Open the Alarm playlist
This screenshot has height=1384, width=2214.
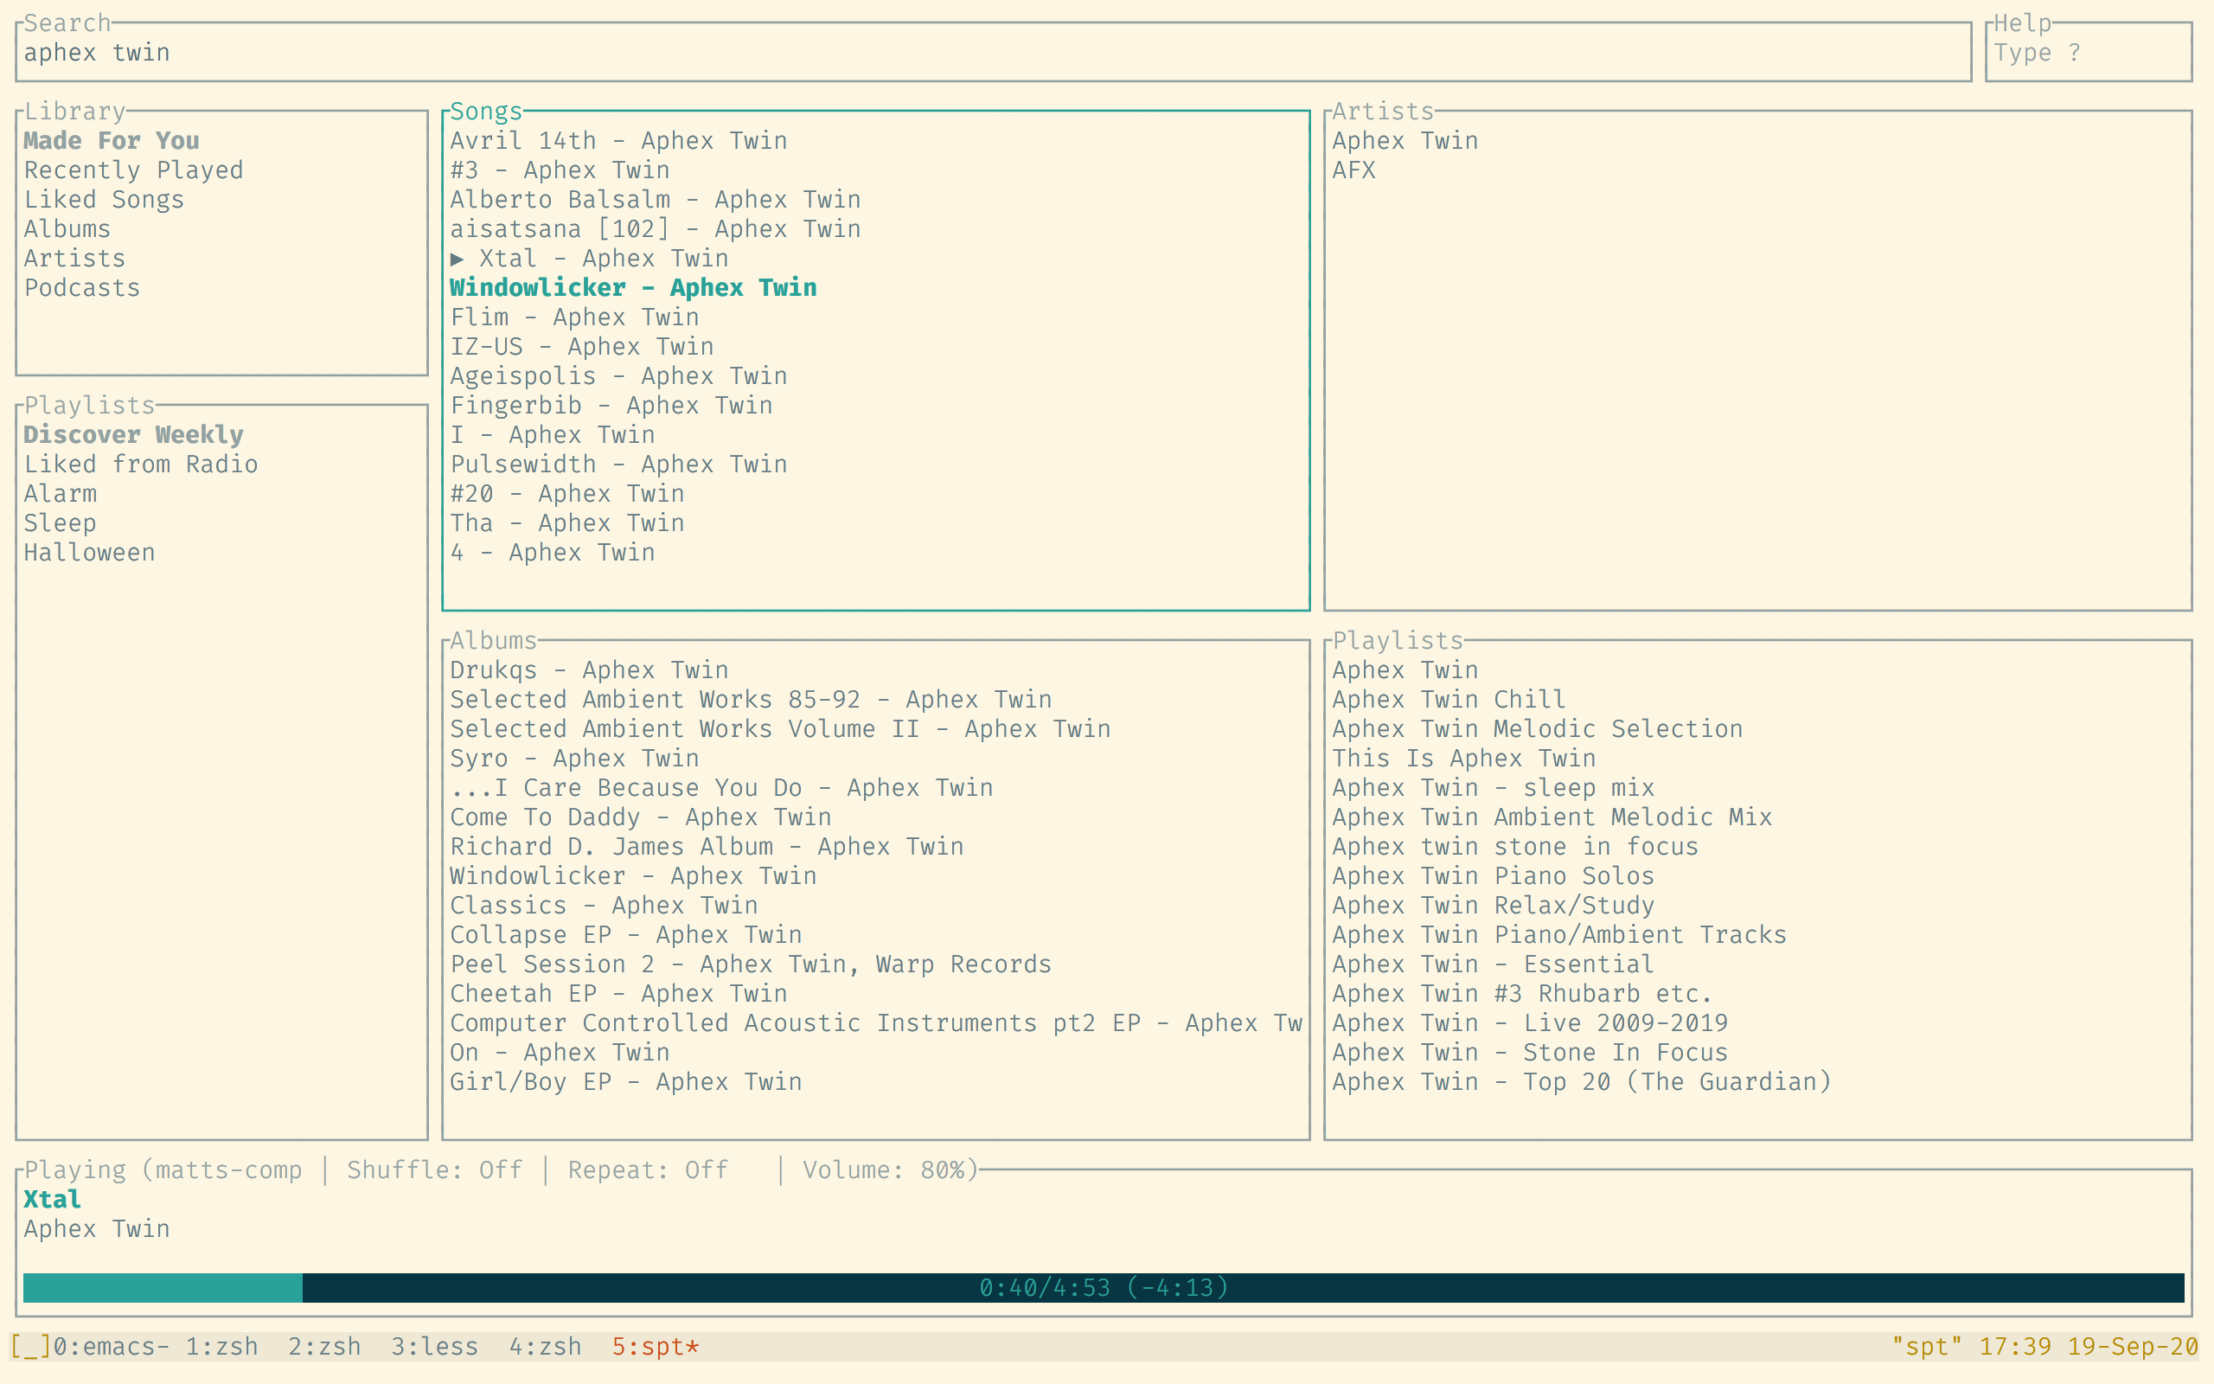(x=61, y=493)
